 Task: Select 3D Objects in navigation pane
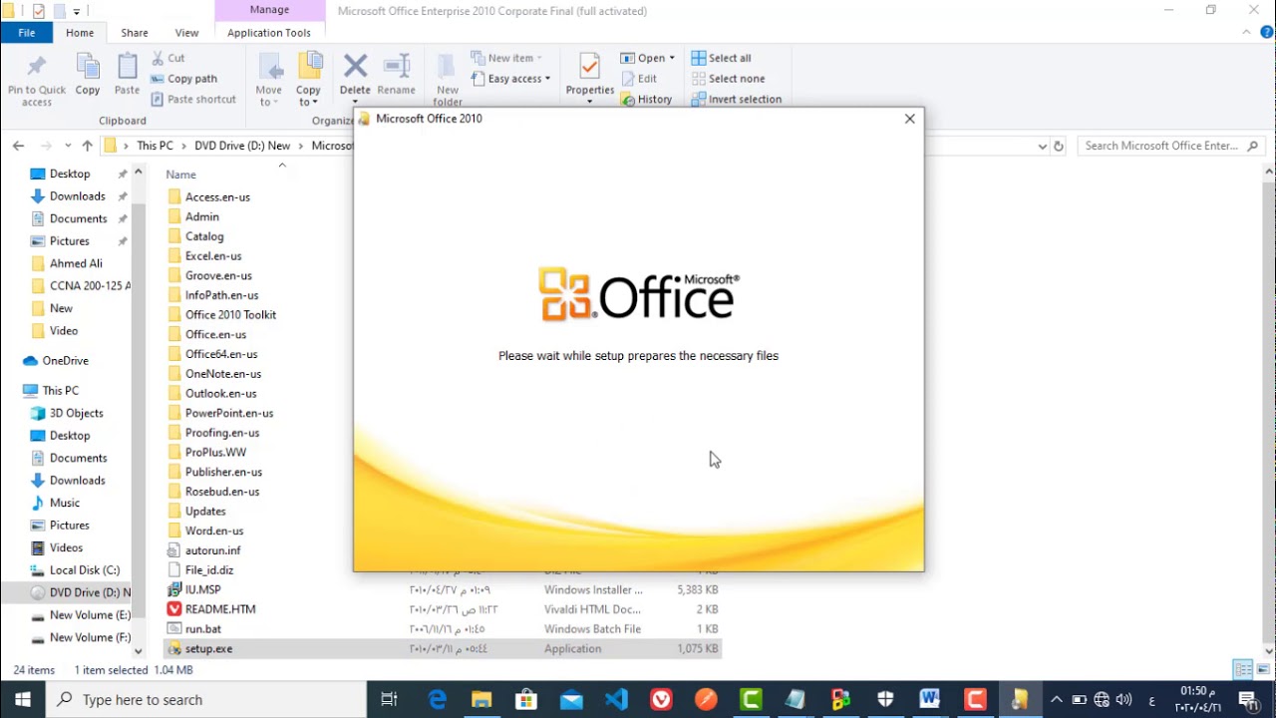[77, 413]
